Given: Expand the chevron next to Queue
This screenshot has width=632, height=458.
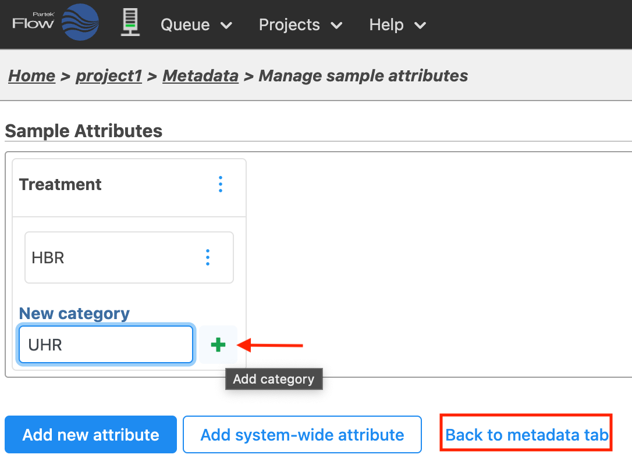Looking at the screenshot, I should tap(226, 26).
